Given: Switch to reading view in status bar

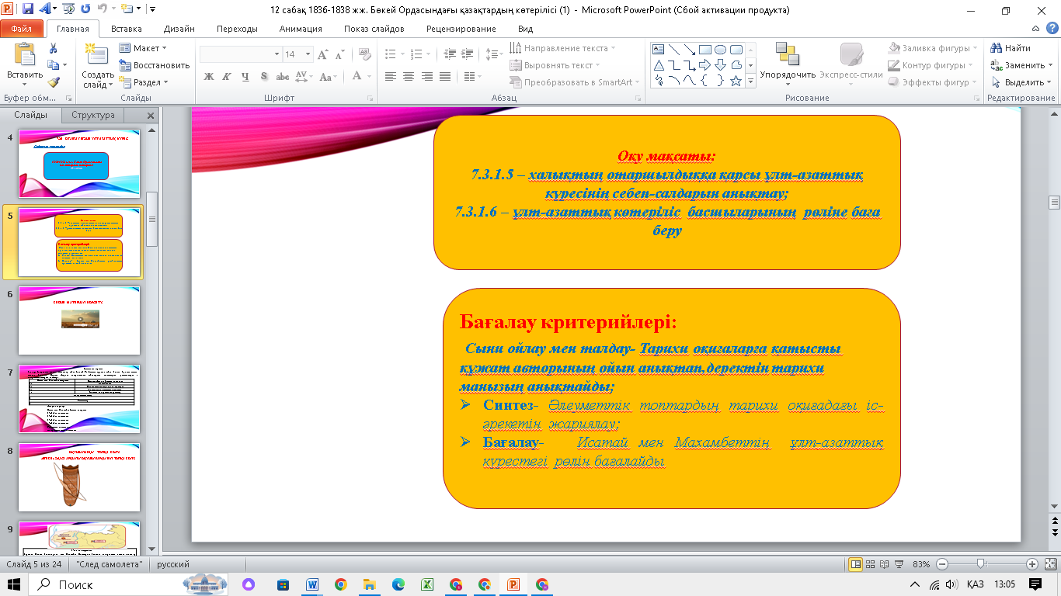Looking at the screenshot, I should pos(885,564).
